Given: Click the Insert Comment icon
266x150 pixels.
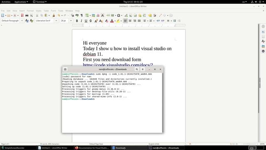Looking at the screenshot, I should click(150, 15).
